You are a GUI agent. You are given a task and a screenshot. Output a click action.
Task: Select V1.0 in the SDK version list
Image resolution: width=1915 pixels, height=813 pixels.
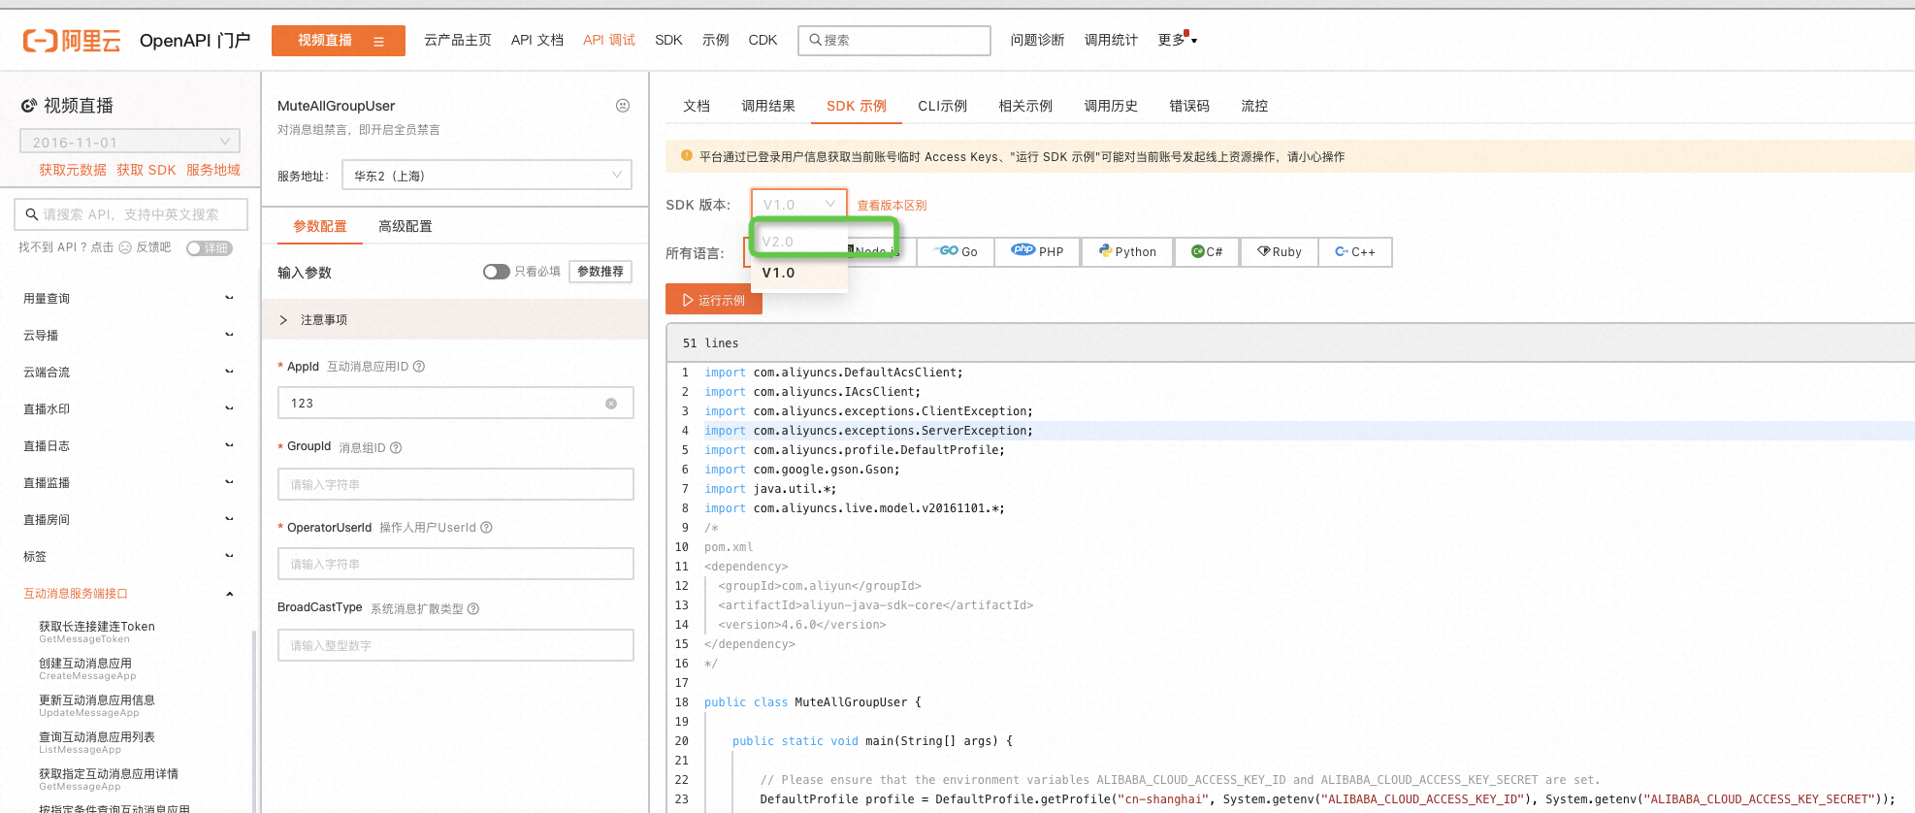799,273
